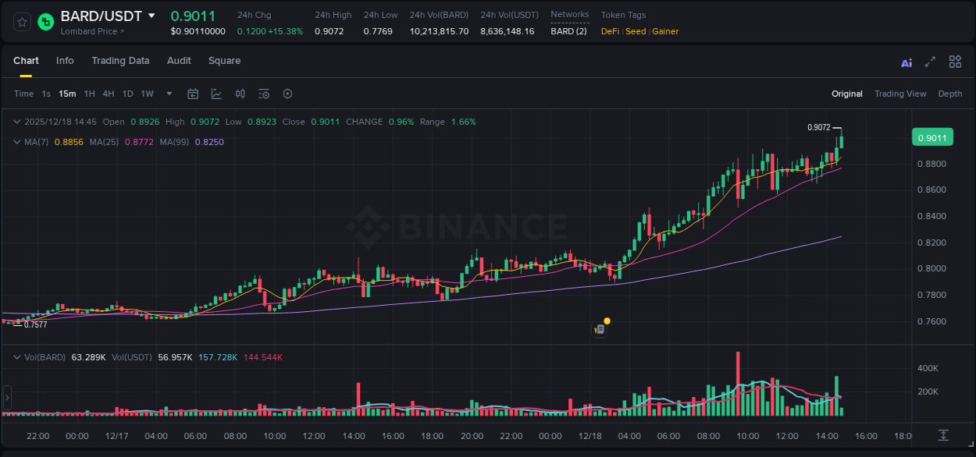This screenshot has height=457, width=976.
Task: Open the chart layout grid icon
Action: click(x=955, y=61)
